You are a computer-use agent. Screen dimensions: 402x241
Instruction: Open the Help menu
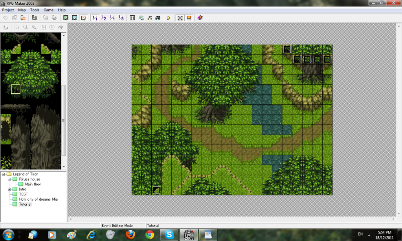(x=62, y=10)
